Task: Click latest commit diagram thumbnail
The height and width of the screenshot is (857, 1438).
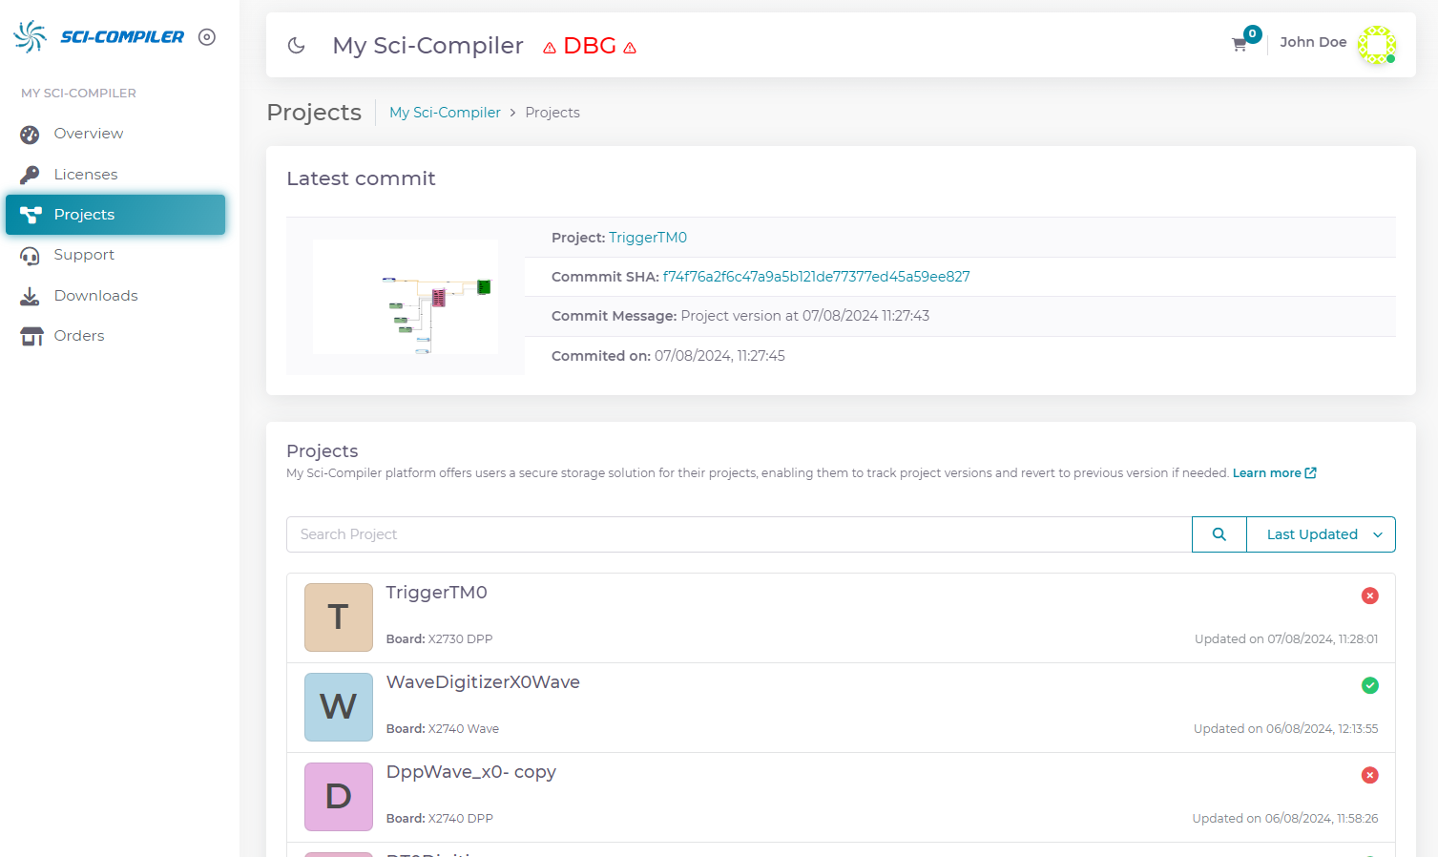Action: pos(406,297)
